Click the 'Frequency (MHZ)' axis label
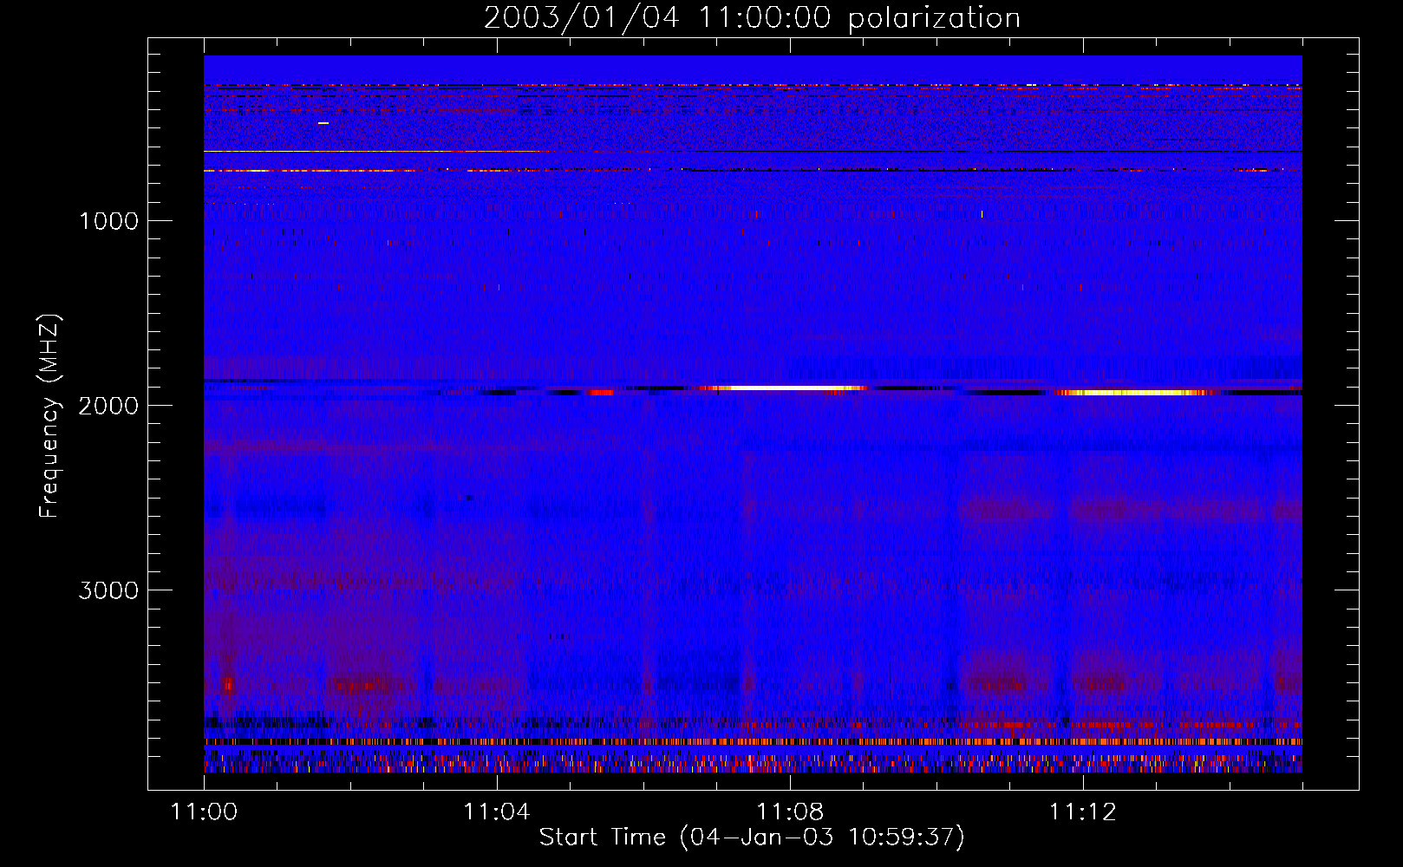1403x867 pixels. 50,416
